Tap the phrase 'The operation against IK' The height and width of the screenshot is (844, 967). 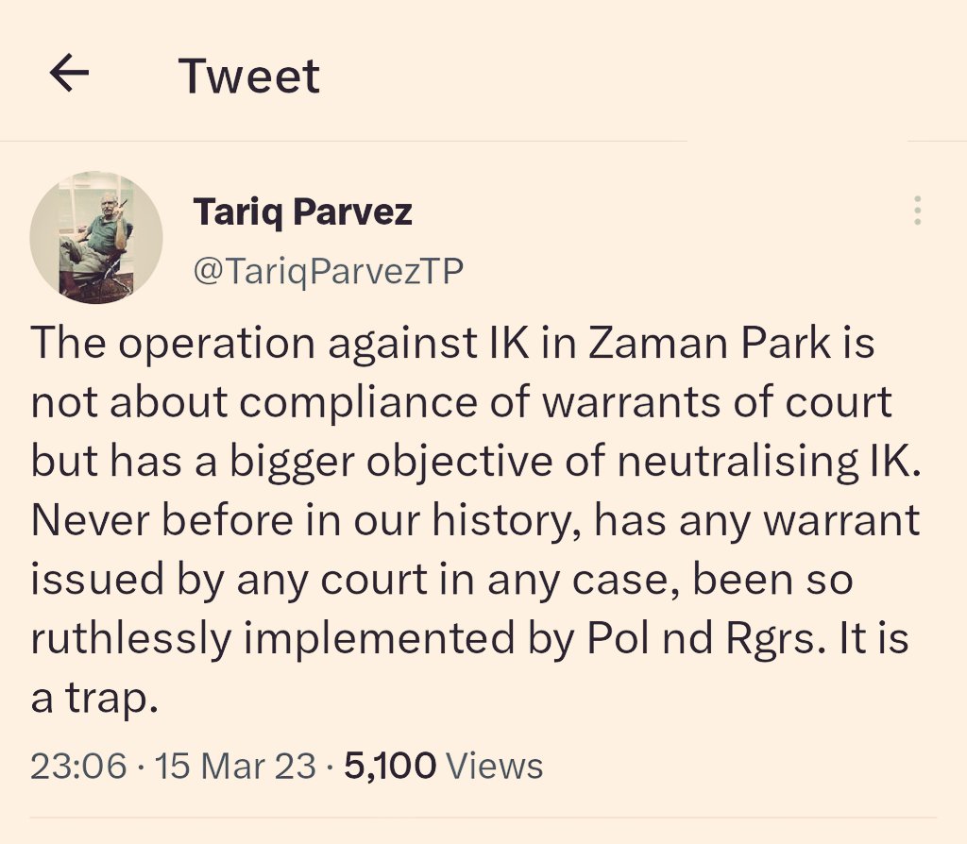(280, 344)
